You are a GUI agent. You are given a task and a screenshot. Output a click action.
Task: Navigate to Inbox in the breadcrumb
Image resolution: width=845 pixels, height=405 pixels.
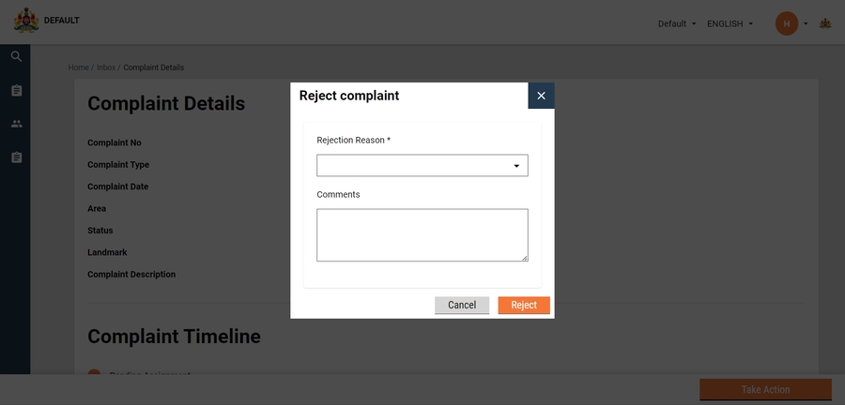click(106, 67)
